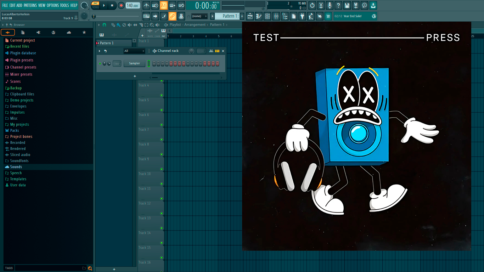
Task: Open the channel rack view icon
Action: pyautogui.click(x=268, y=16)
